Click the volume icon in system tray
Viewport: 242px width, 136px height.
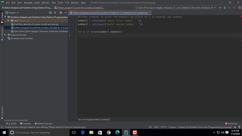coord(223,133)
